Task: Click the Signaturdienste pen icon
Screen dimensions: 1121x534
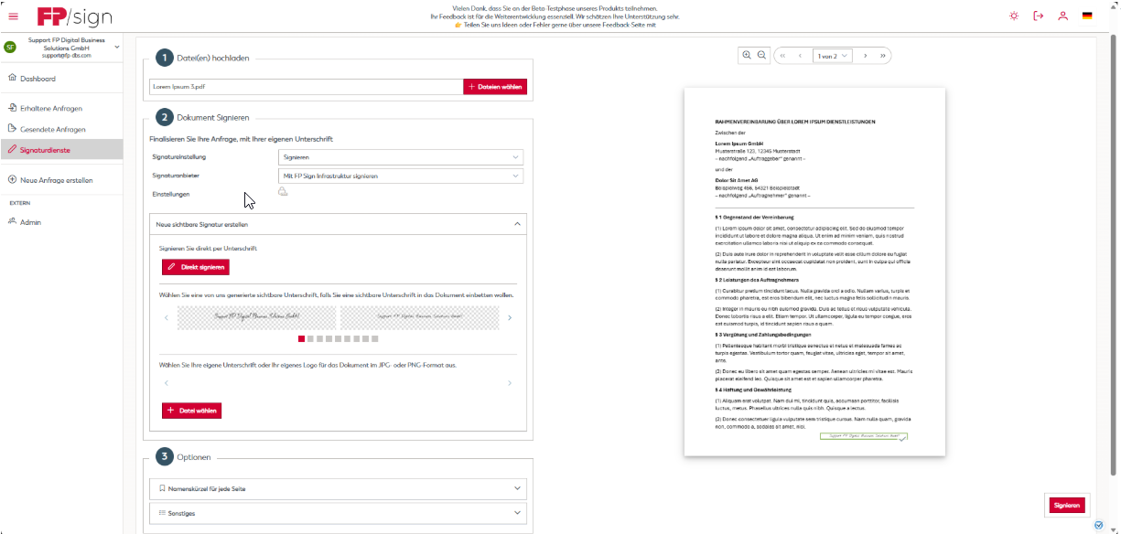Action: [12, 148]
